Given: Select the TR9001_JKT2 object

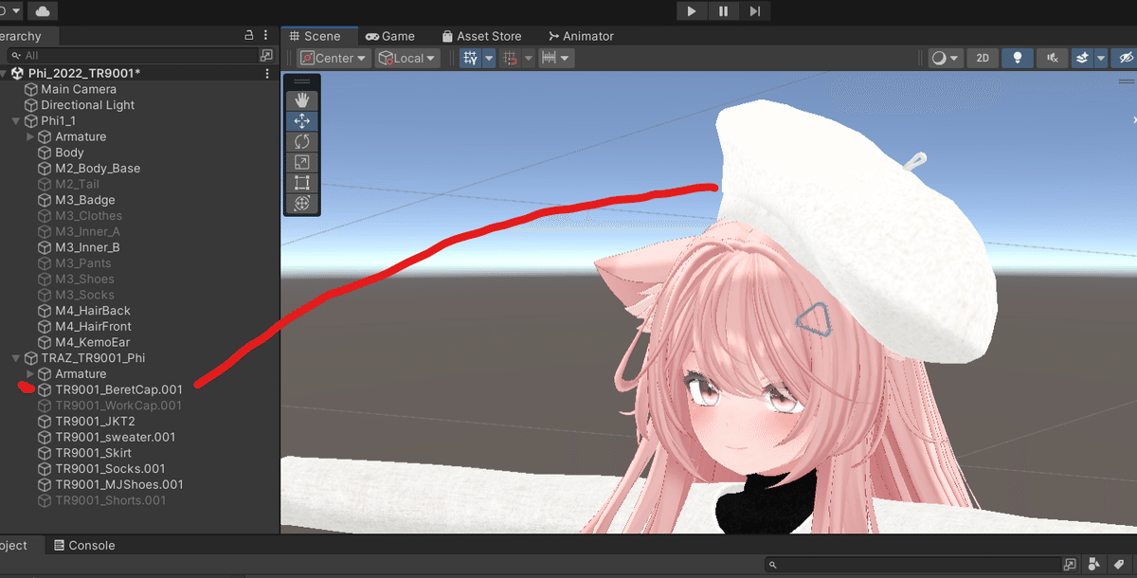Looking at the screenshot, I should point(95,421).
